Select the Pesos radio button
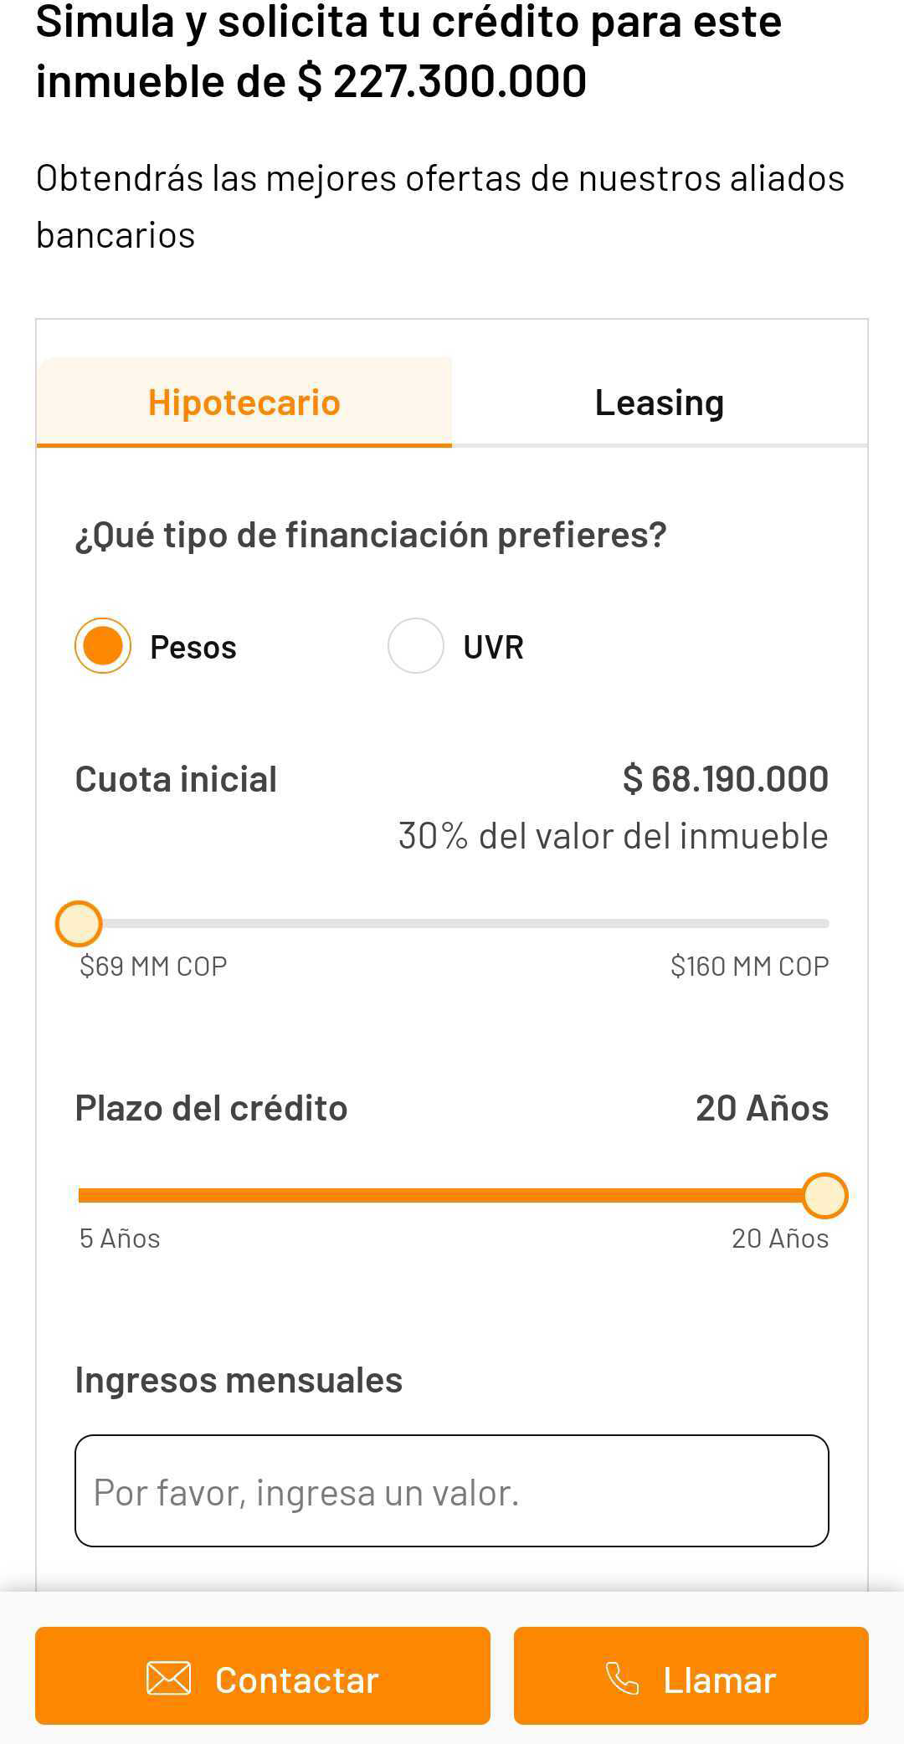904x1744 pixels. [x=103, y=646]
